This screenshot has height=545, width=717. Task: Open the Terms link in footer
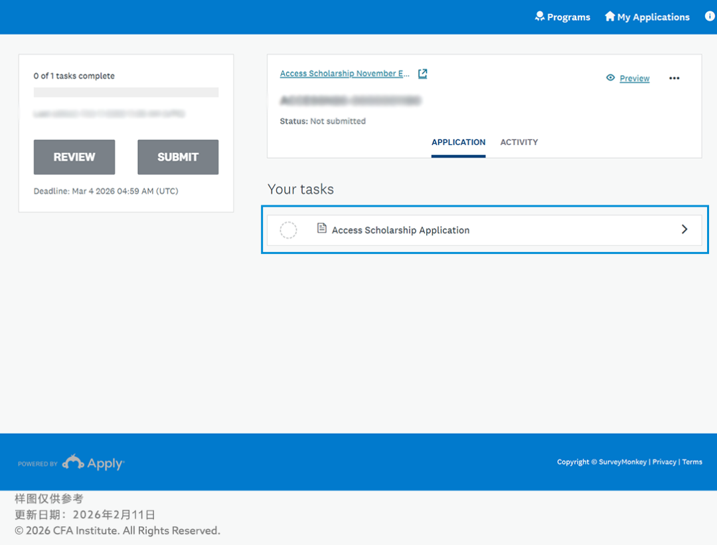[692, 462]
